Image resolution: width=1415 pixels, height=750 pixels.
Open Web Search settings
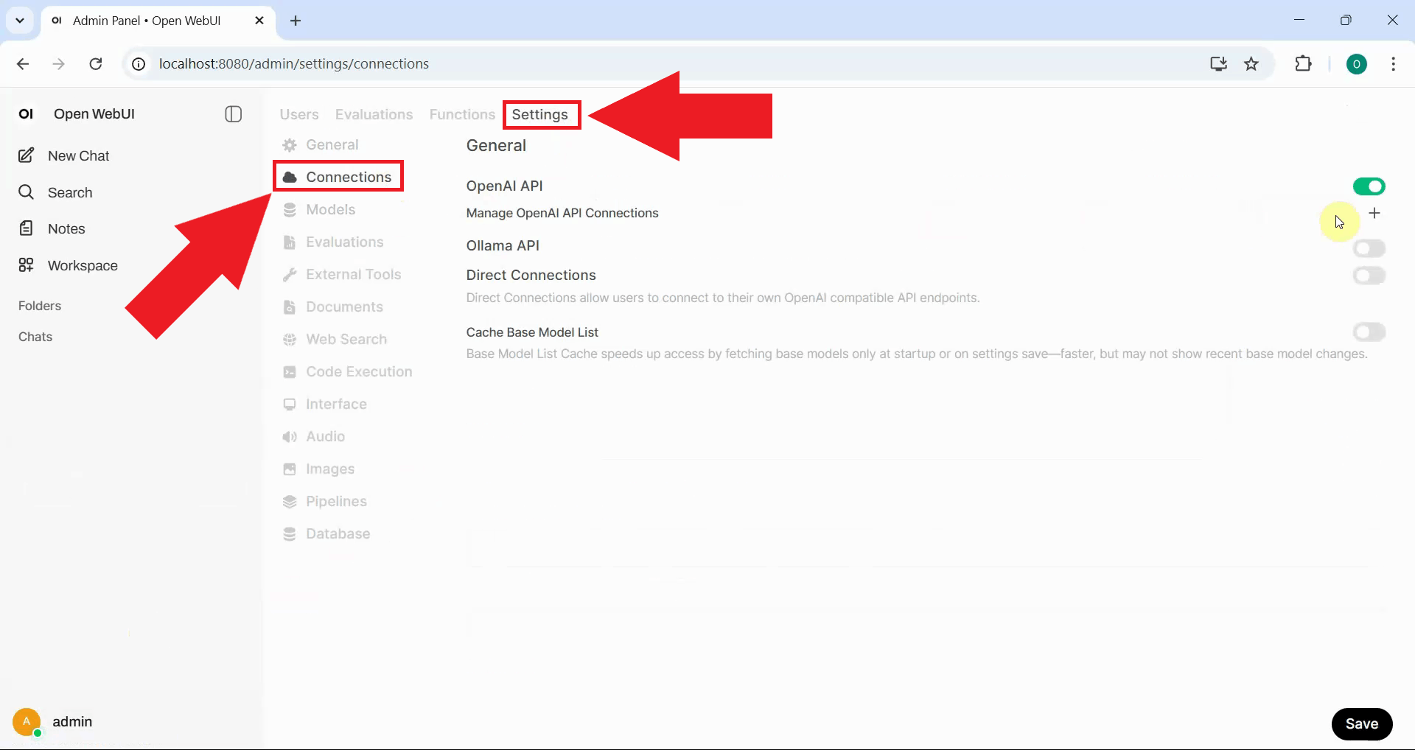(346, 339)
